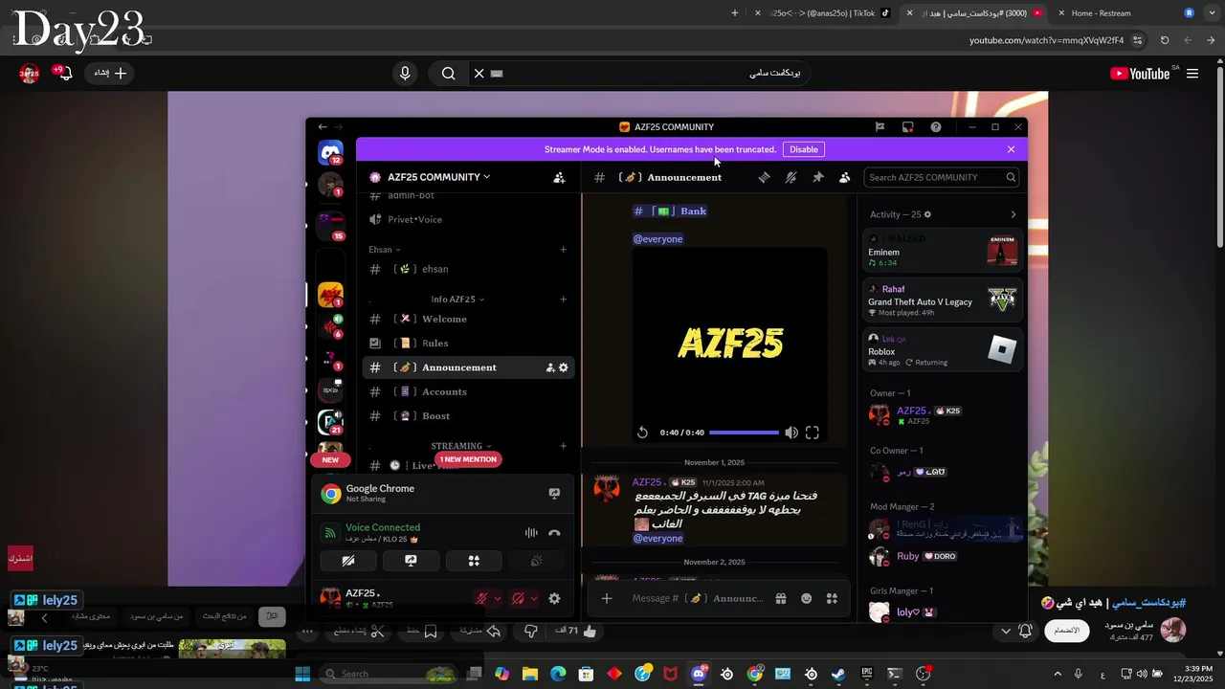Image resolution: width=1225 pixels, height=689 pixels.
Task: Open Windows Start menu
Action: tap(302, 674)
